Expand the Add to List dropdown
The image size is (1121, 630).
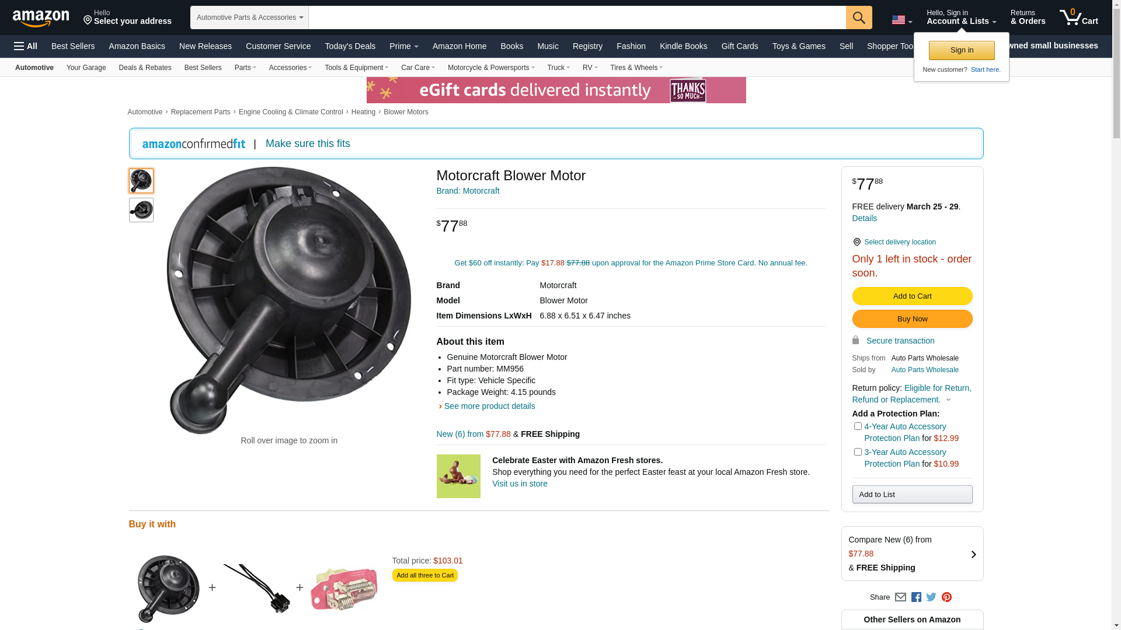912,495
